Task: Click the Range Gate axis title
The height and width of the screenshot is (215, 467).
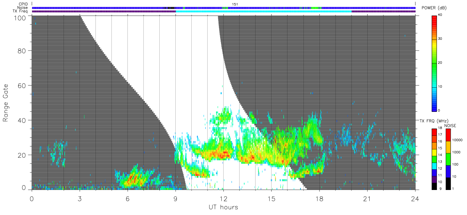Action: point(6,103)
